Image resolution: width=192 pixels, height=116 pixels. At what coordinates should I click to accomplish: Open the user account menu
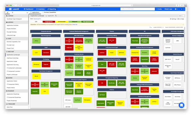pyautogui.click(x=183, y=9)
